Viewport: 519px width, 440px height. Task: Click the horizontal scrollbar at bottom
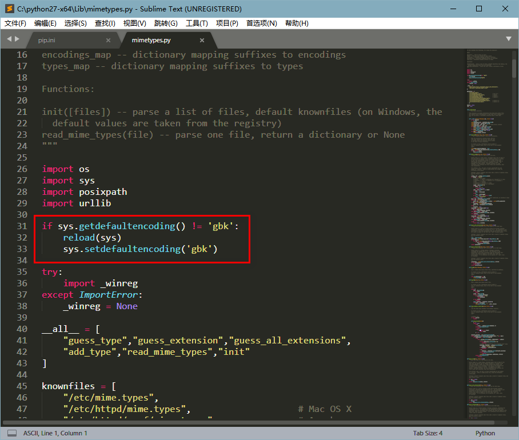point(248,422)
